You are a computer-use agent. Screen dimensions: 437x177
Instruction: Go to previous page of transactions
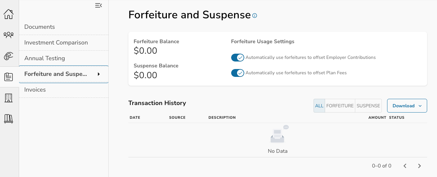pyautogui.click(x=405, y=166)
